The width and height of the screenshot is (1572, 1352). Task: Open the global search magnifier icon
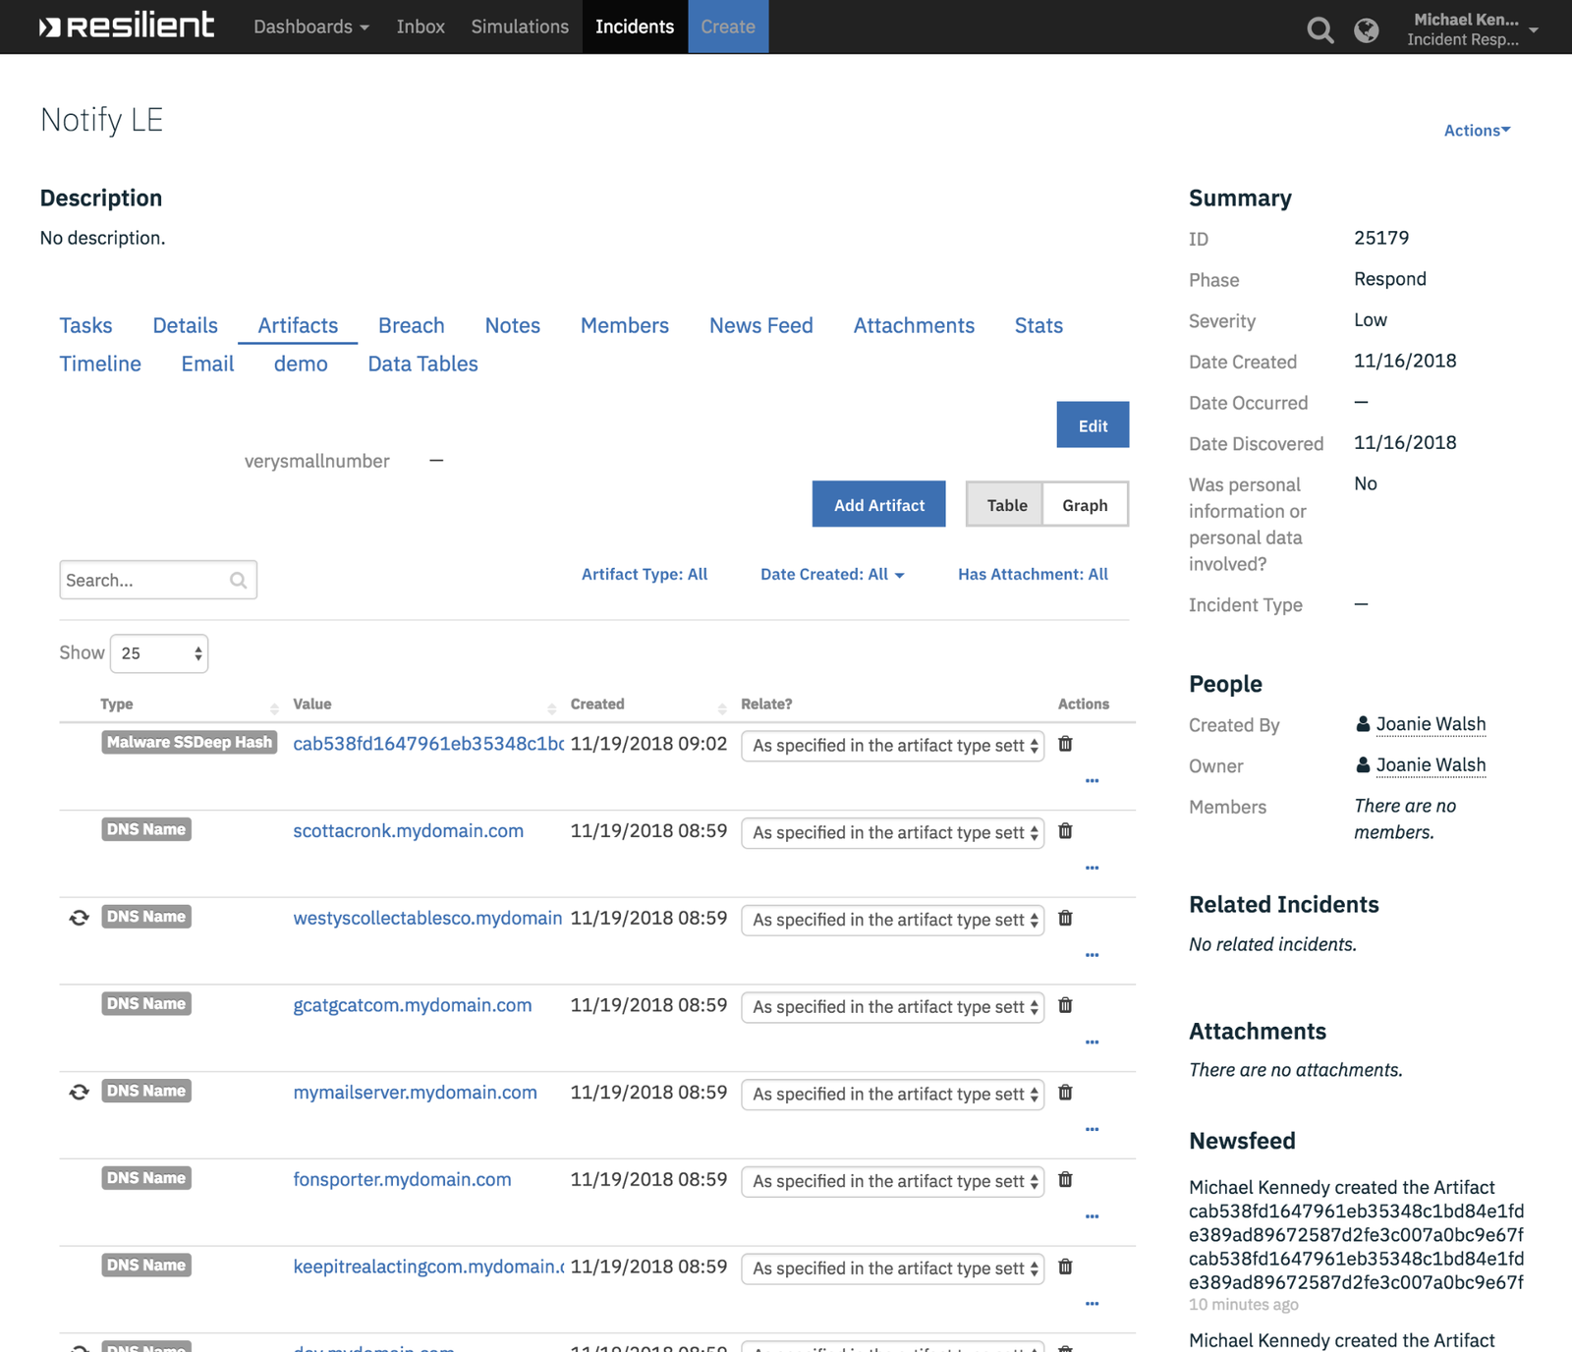click(1320, 30)
